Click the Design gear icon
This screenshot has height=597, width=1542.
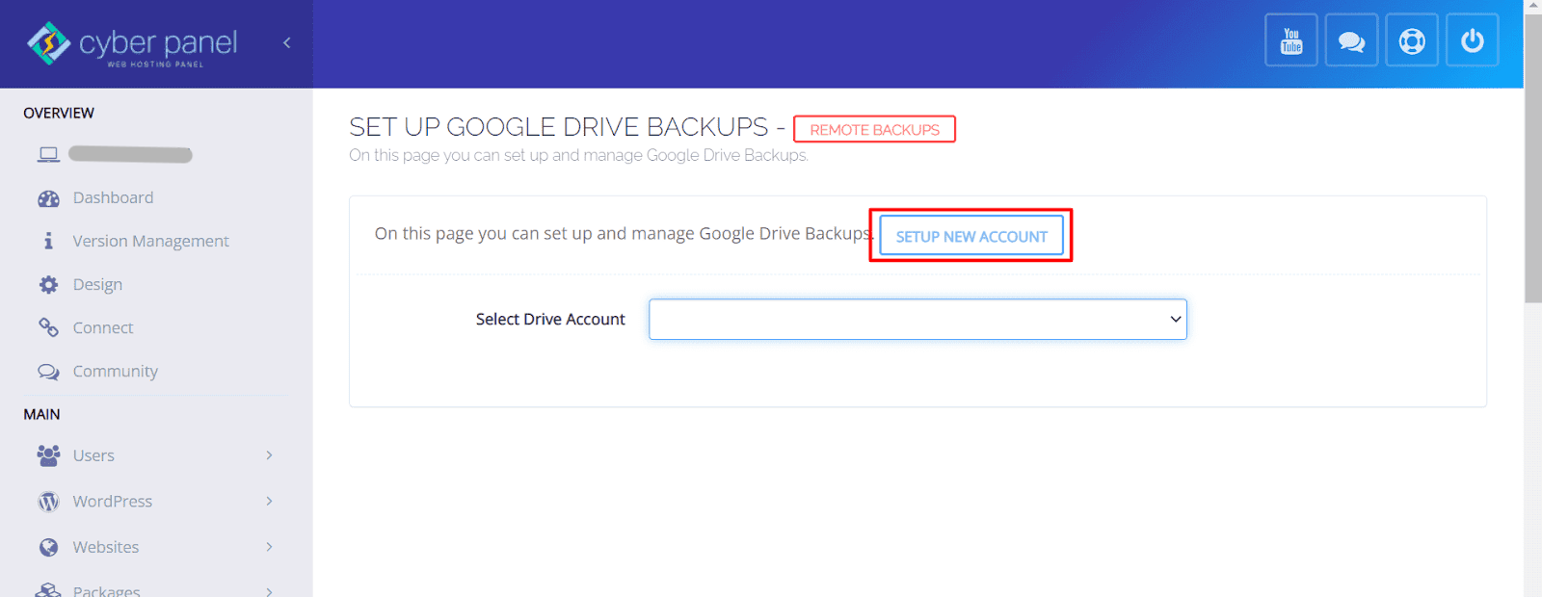[48, 284]
